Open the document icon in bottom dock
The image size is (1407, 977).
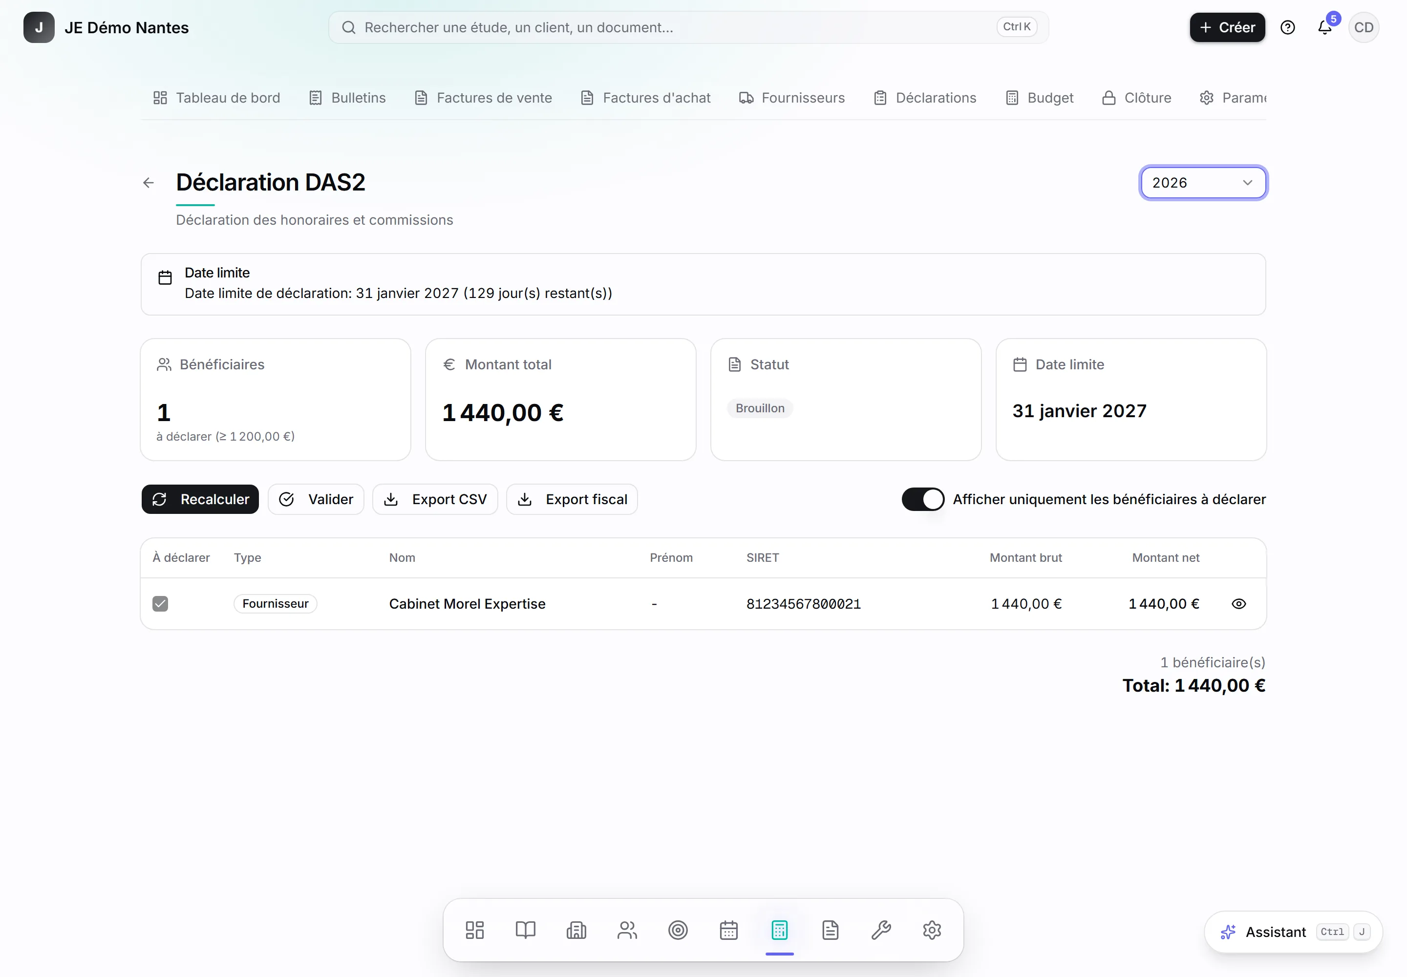[x=830, y=931]
